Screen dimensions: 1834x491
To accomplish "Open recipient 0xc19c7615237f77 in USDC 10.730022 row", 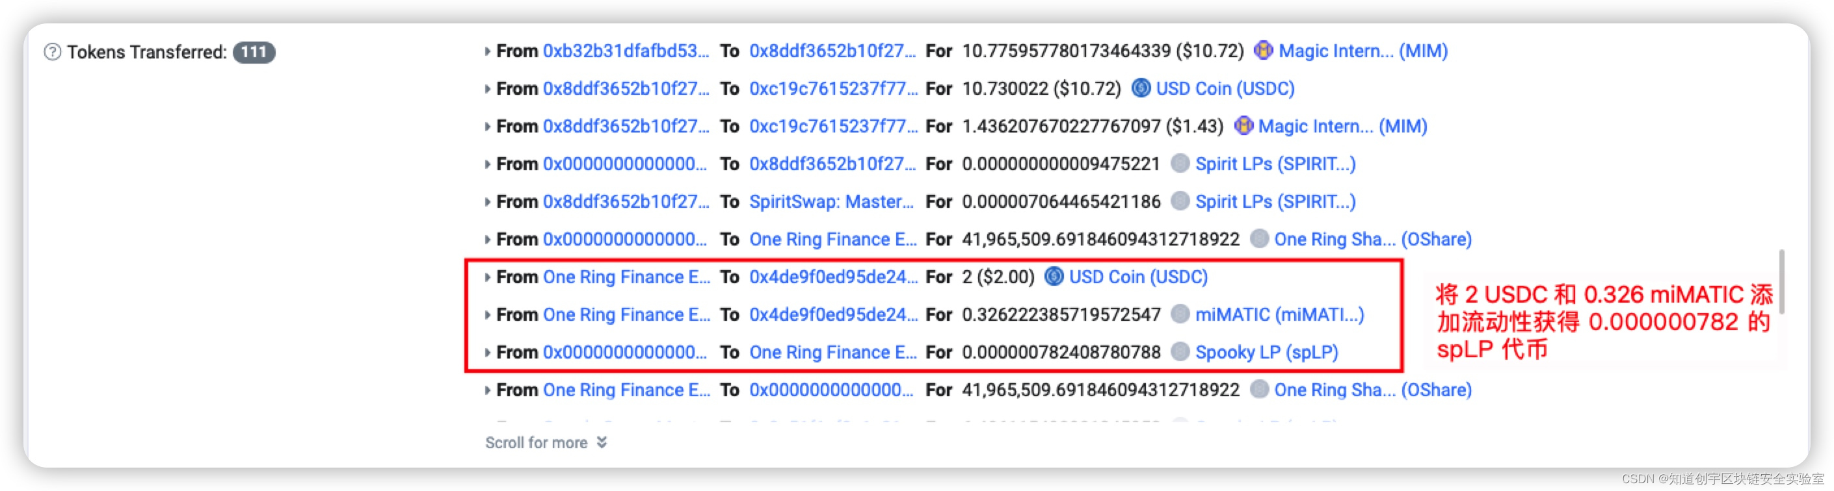I will tap(833, 89).
